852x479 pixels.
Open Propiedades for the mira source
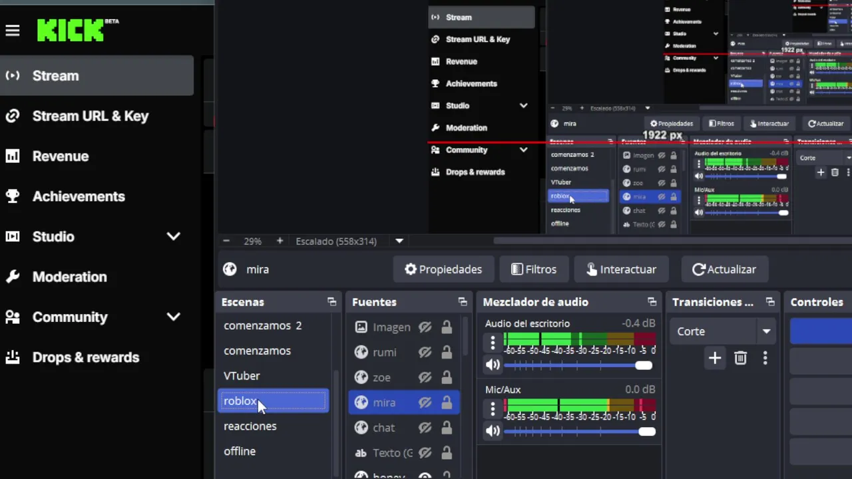[443, 269]
